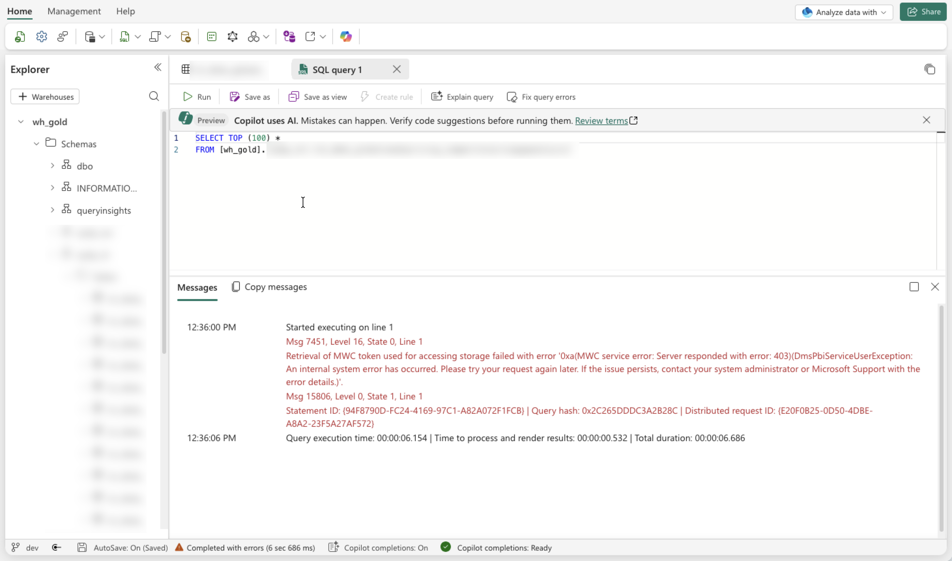Click the Share button
The width and height of the screenshot is (952, 561).
pyautogui.click(x=923, y=12)
